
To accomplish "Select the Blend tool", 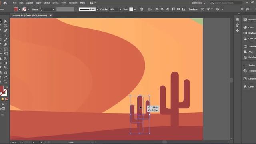I will coord(6,68).
